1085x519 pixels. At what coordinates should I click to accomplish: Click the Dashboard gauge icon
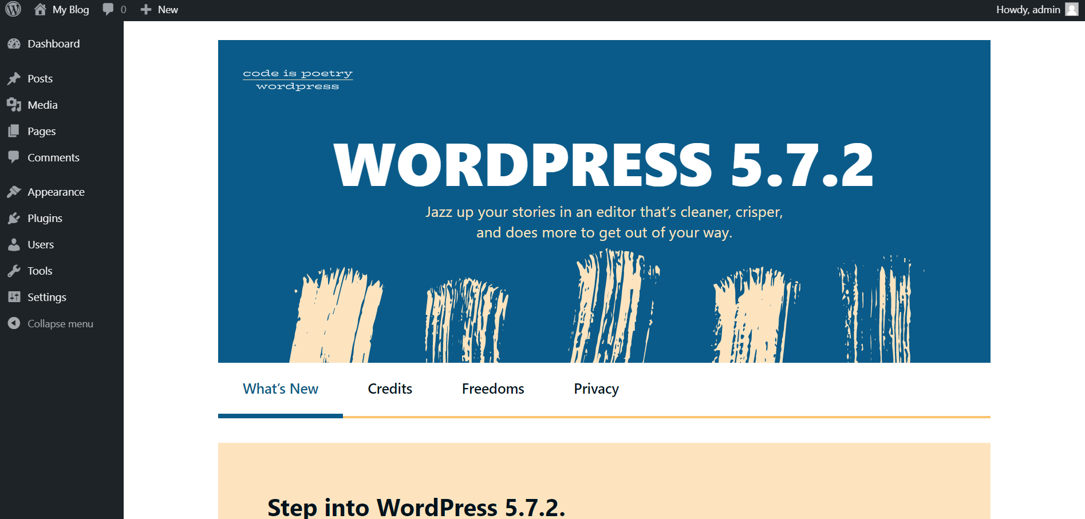(14, 43)
